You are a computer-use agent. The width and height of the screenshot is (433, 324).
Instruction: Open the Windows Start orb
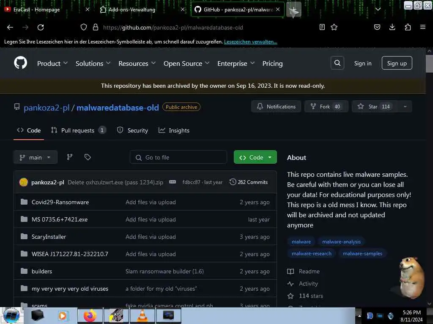[x=11, y=316]
